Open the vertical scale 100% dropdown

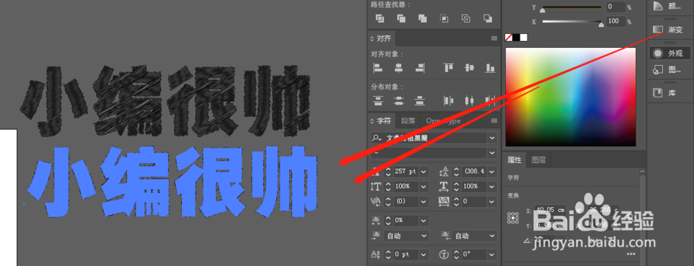click(x=423, y=186)
